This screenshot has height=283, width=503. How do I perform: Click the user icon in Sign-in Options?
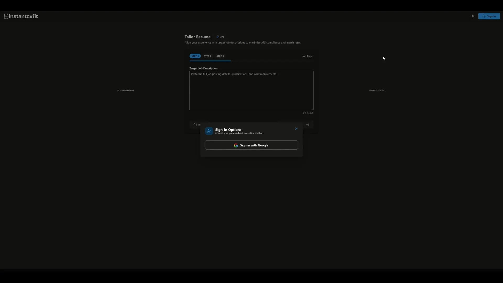click(209, 131)
